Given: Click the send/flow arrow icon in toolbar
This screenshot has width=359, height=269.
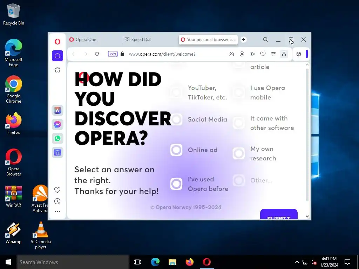Looking at the screenshot, I should pyautogui.click(x=252, y=54).
